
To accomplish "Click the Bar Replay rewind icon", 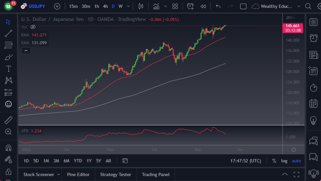I will point(203,6).
